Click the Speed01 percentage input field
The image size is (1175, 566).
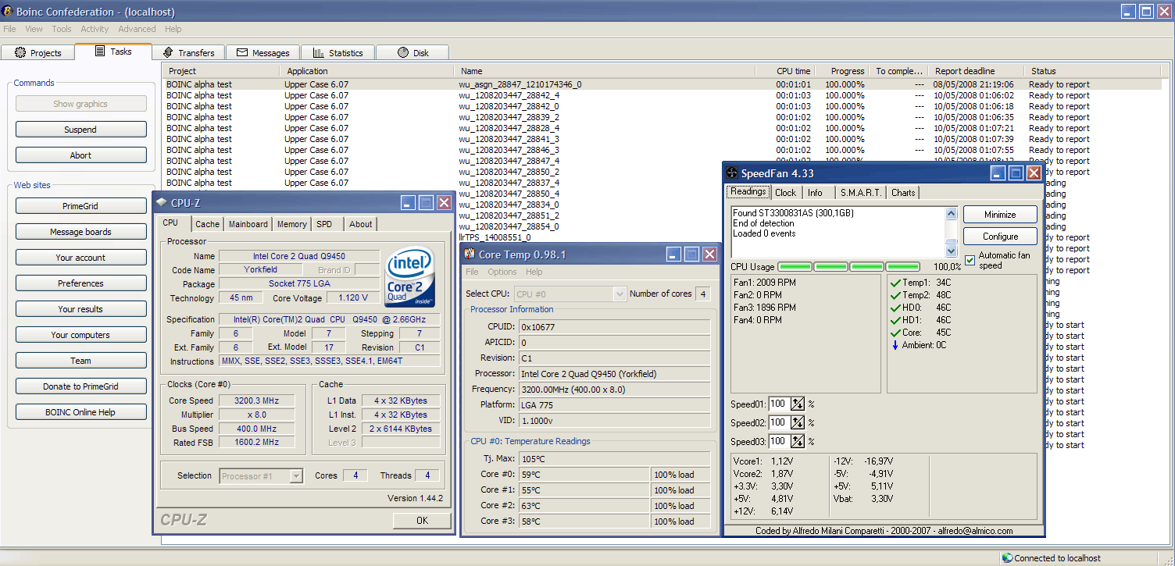(778, 404)
